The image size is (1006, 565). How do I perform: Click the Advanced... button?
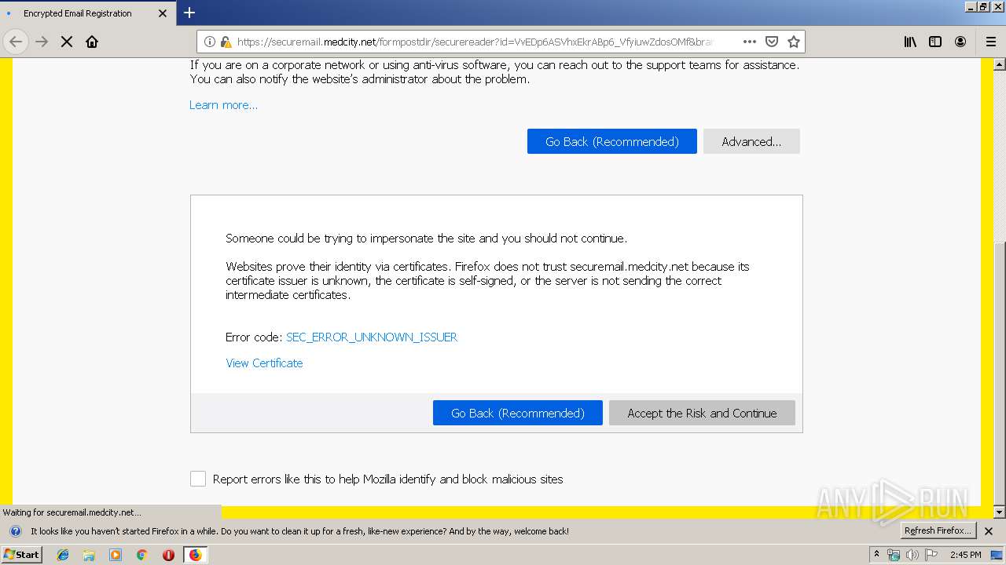(751, 141)
